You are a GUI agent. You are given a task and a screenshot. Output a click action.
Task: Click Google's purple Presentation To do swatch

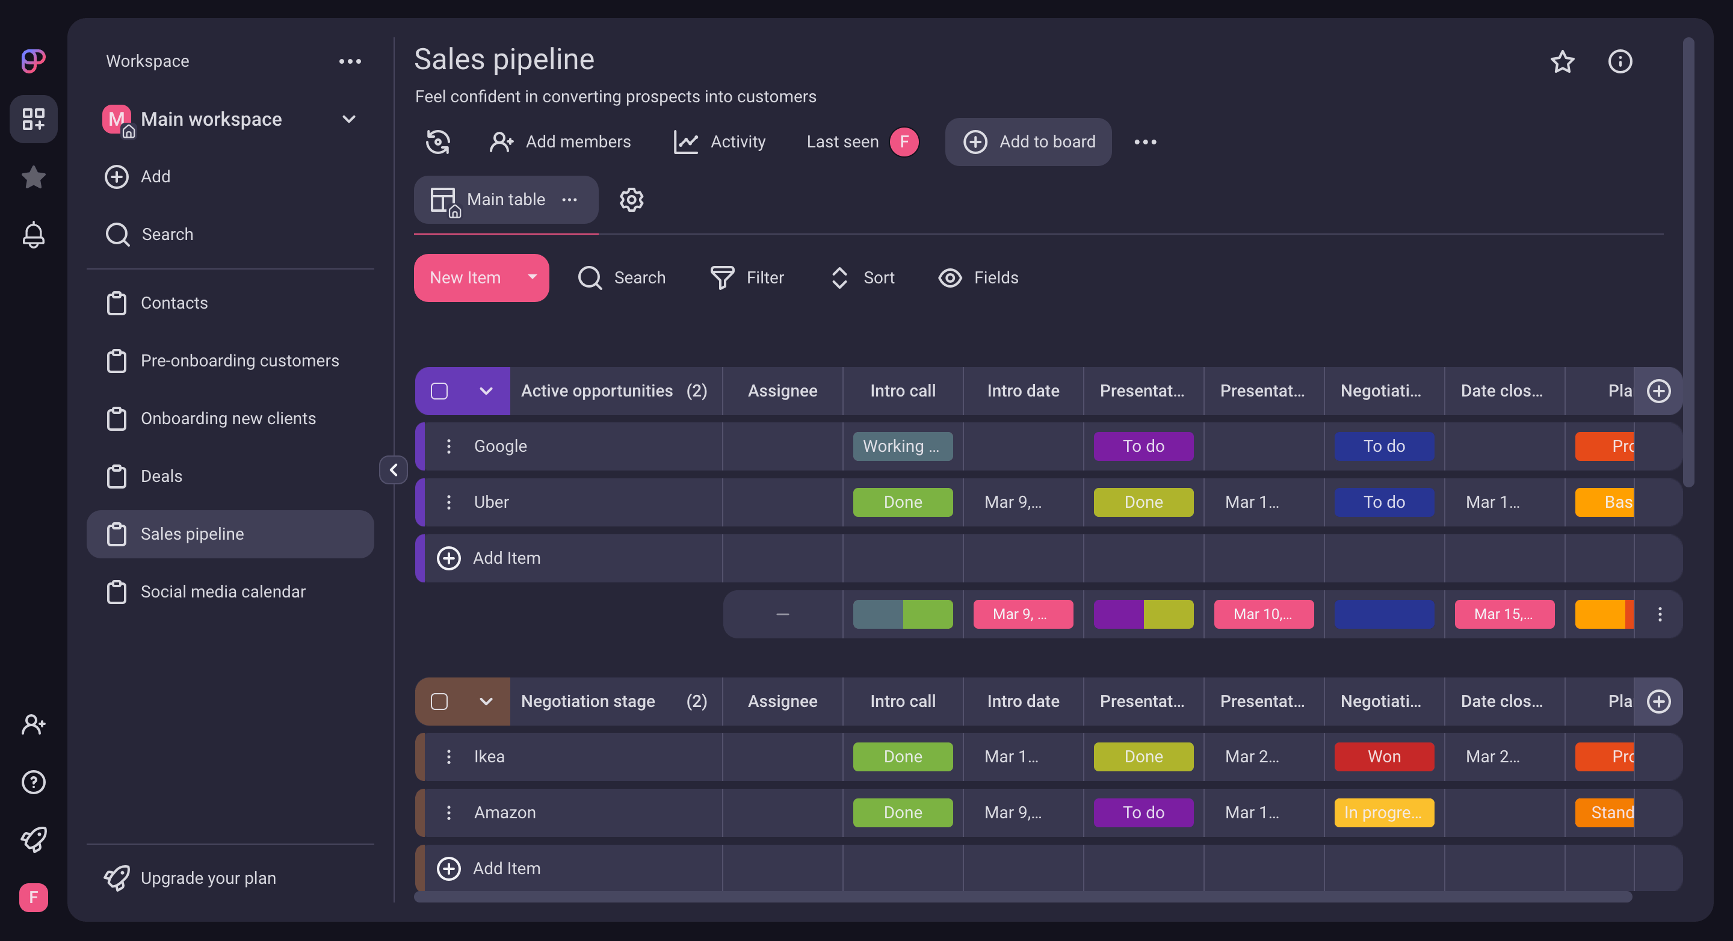(1143, 446)
